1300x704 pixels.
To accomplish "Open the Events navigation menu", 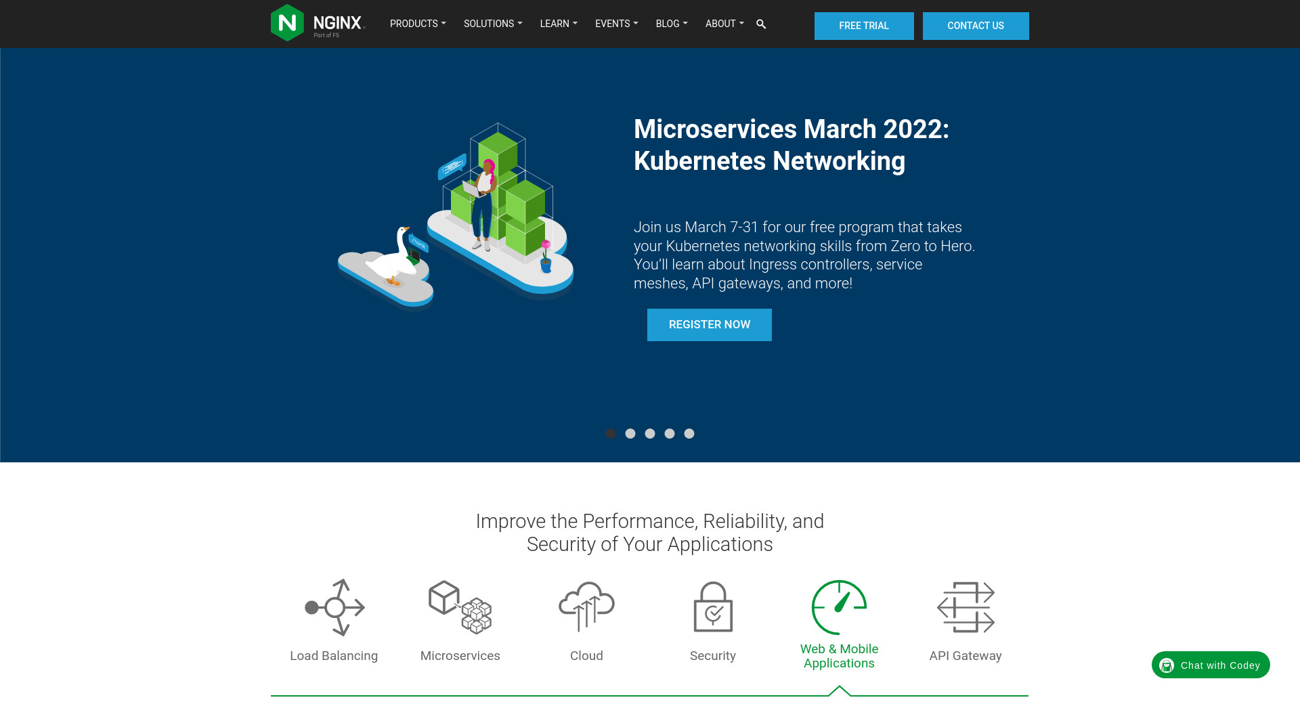I will click(x=616, y=24).
